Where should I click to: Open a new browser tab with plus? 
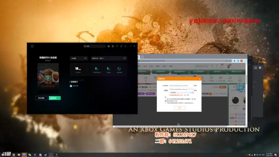(x=142, y=57)
